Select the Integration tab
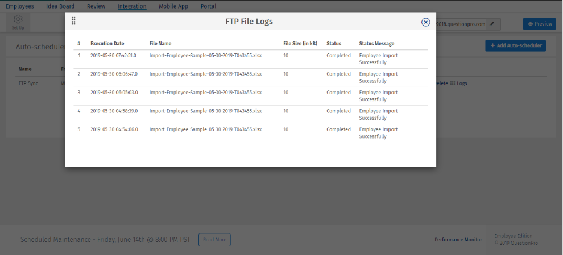The width and height of the screenshot is (563, 255). click(132, 6)
